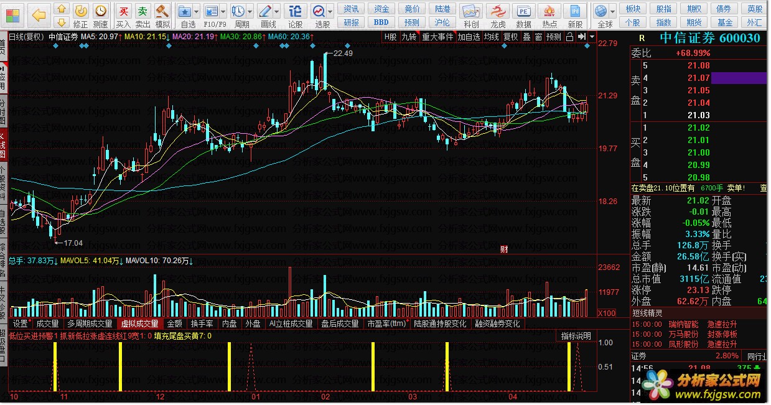The height and width of the screenshot is (405, 771).
Task: Click the up arrow icon in toolbar
Action: point(61,9)
